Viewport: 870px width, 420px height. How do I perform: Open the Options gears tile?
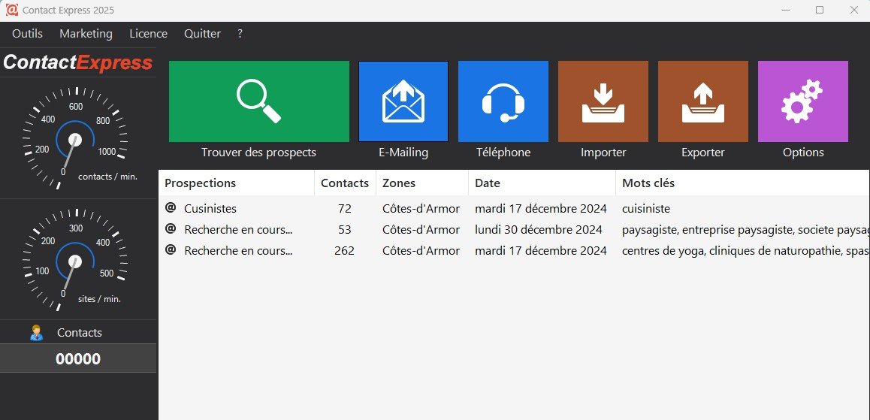(x=803, y=101)
